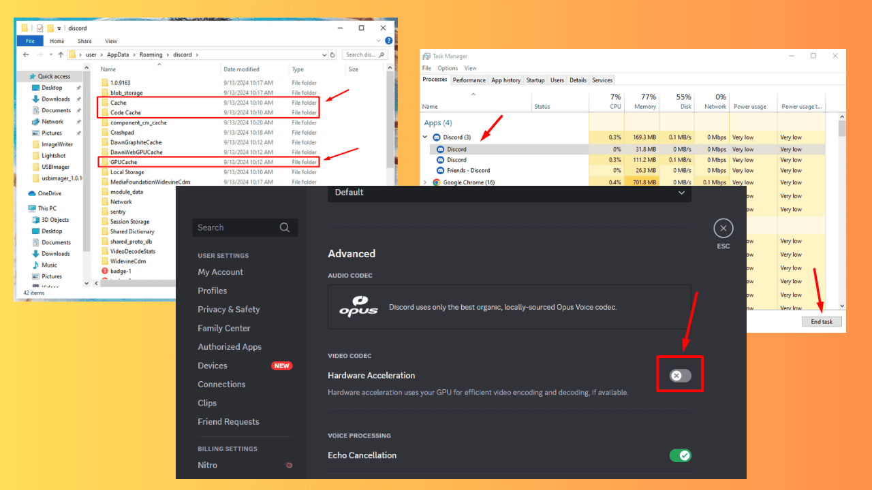The height and width of the screenshot is (490, 872).
Task: Switch to Performance tab in Task Manager
Action: (x=469, y=80)
